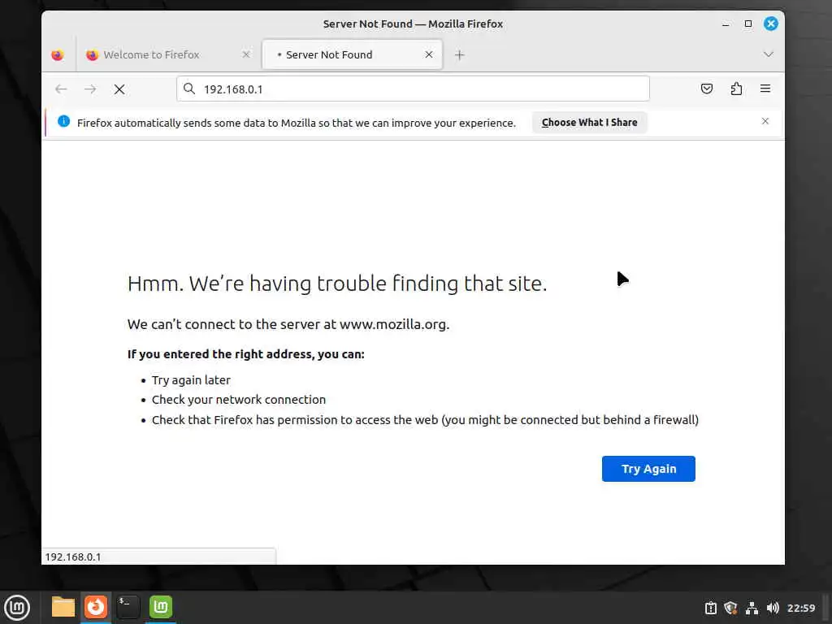Select the Server Not Found tab
This screenshot has height=624, width=832.
[353, 54]
